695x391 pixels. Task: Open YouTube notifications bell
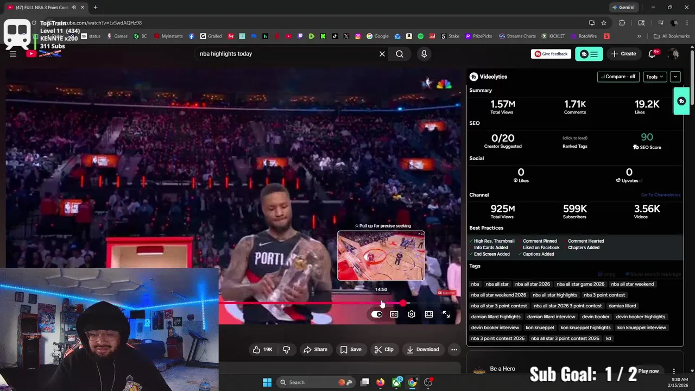[653, 54]
